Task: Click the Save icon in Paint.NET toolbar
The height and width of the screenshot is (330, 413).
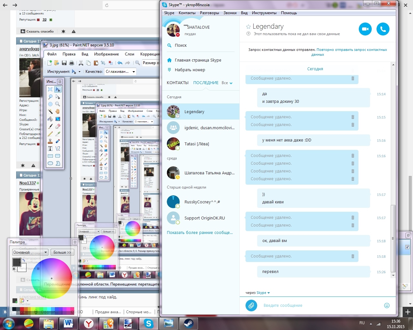Action: 64,63
